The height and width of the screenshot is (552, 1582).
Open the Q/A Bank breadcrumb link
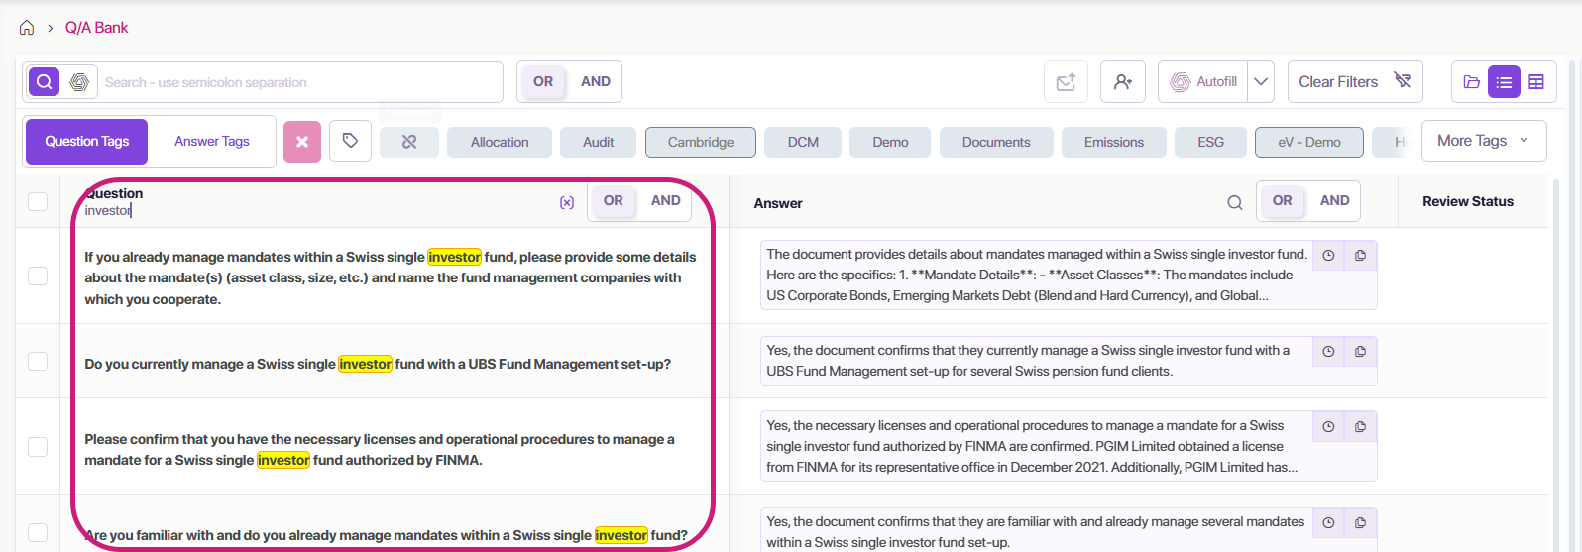point(96,28)
